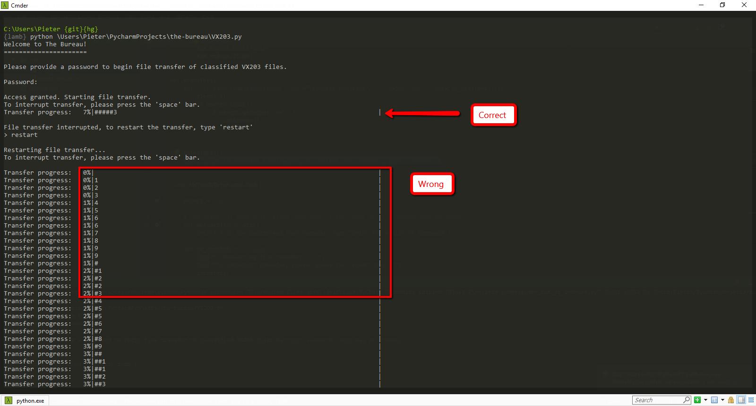
Task: Toggle the padlock lock-console icon
Action: point(732,400)
